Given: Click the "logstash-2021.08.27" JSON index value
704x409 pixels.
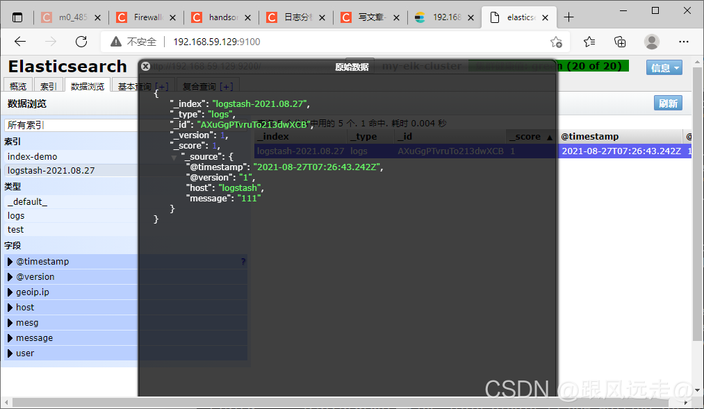Looking at the screenshot, I should pos(259,103).
